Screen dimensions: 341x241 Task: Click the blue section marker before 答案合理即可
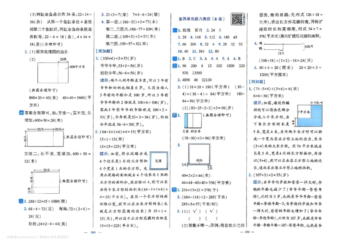22,113
